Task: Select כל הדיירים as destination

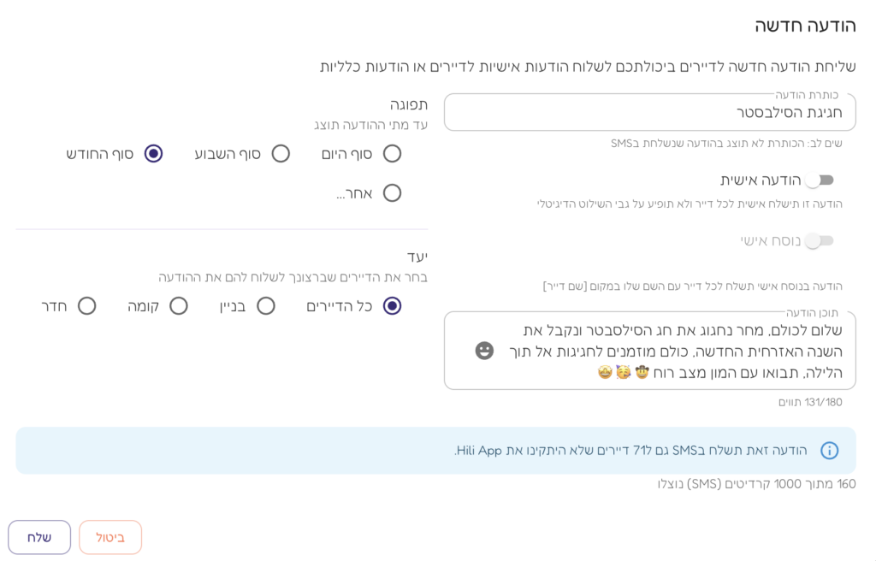Action: (392, 306)
